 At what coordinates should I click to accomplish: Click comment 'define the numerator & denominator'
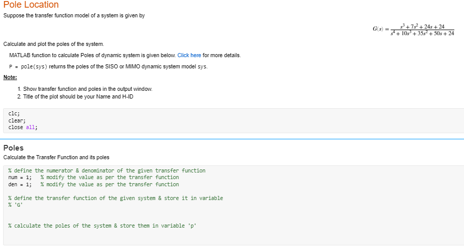[107, 170]
